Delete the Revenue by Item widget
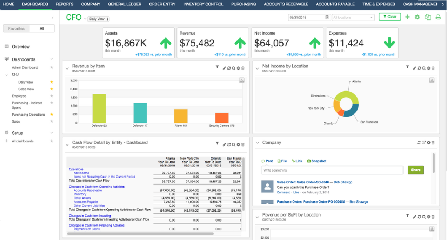The width and height of the screenshot is (447, 240). tap(243, 68)
